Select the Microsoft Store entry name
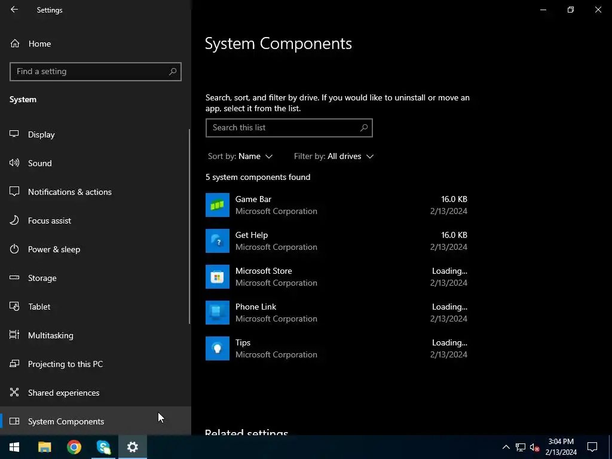The image size is (612, 459). point(264,271)
